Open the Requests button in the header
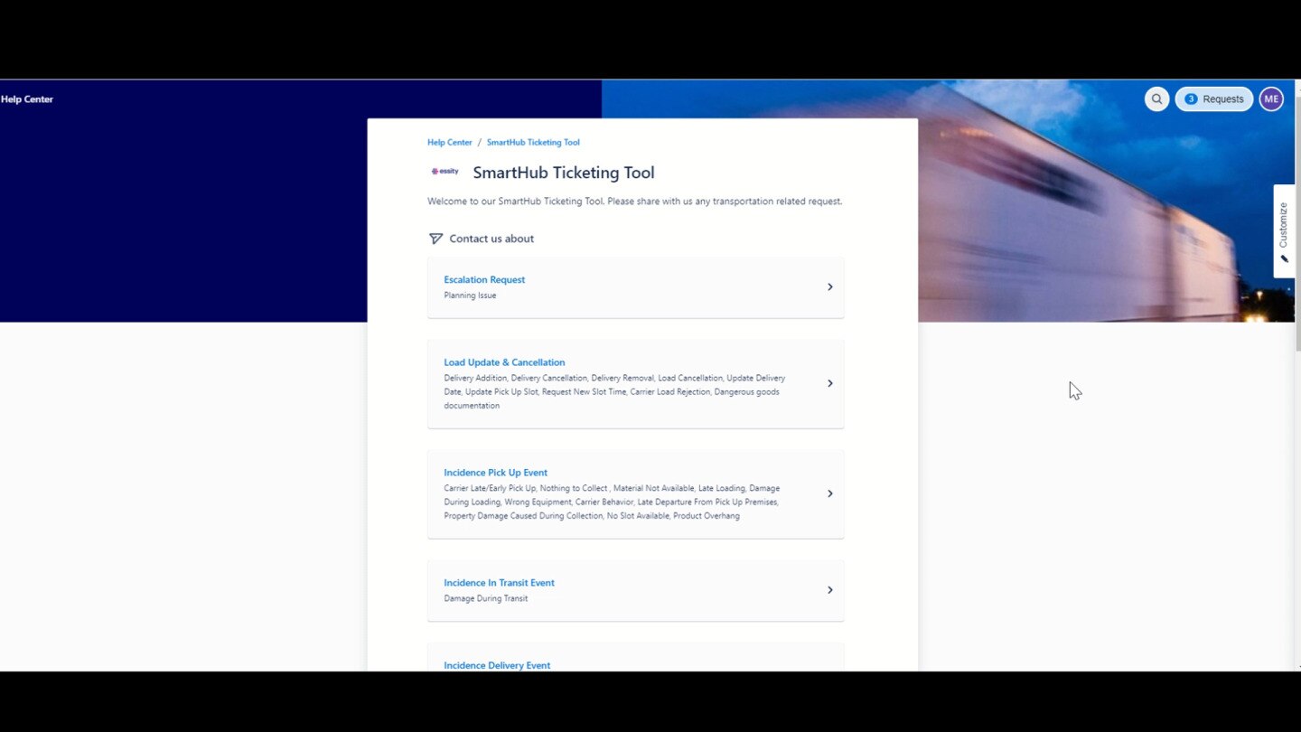The height and width of the screenshot is (732, 1301). click(1213, 99)
